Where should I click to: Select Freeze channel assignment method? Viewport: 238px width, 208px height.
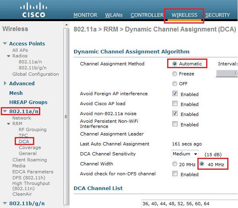tap(175, 74)
